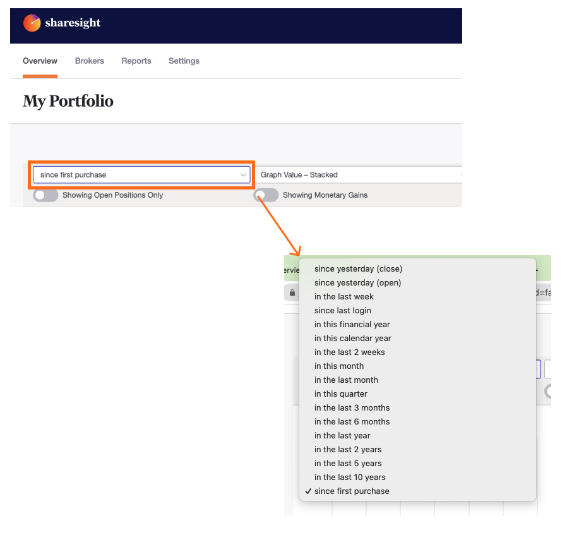Expand the dropdown chevron next to 'since first purchase'
579x535 pixels.
pyautogui.click(x=244, y=174)
